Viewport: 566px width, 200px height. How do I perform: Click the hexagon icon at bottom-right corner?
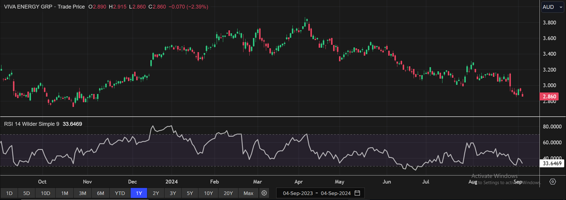(x=553, y=182)
